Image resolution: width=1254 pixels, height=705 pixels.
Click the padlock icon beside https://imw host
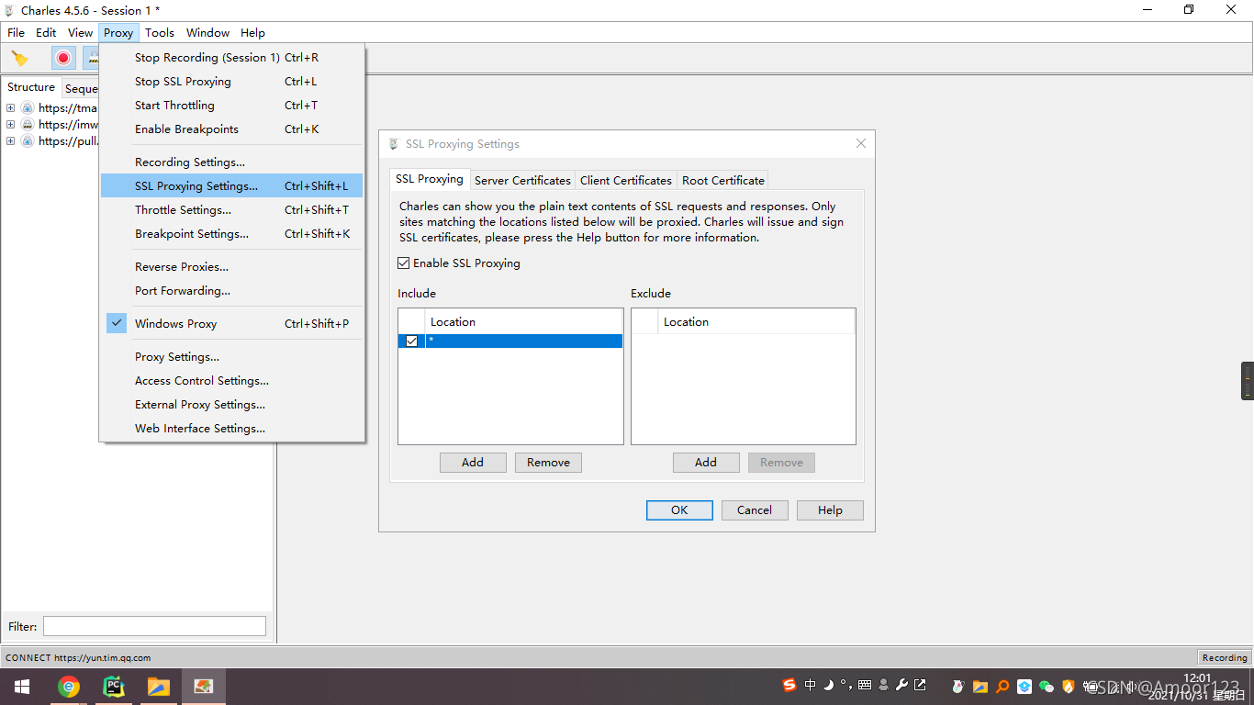coord(28,124)
